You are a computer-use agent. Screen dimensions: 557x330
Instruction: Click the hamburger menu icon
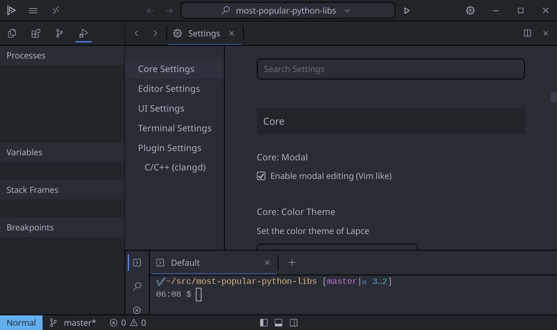[33, 11]
